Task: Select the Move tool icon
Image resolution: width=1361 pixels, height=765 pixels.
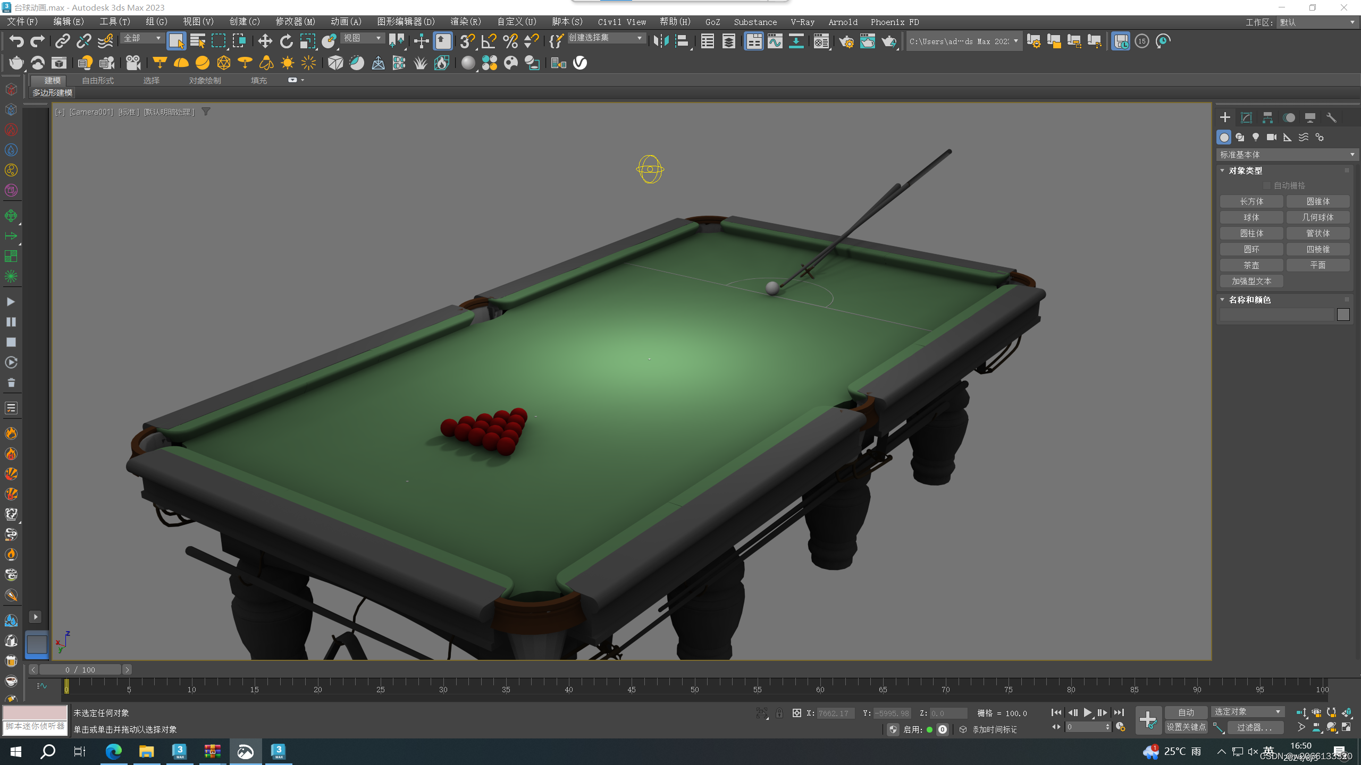Action: click(265, 41)
